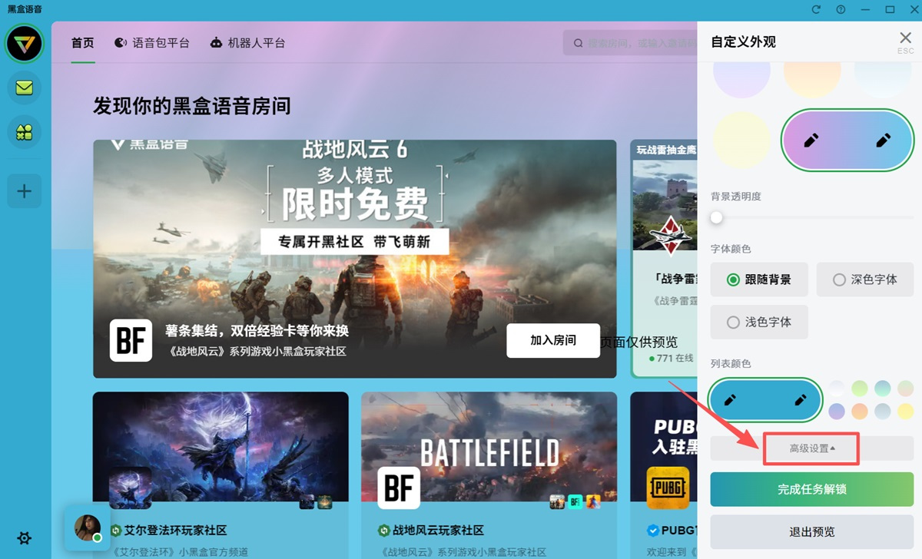Click the search magnifier icon
922x559 pixels.
[x=578, y=42]
